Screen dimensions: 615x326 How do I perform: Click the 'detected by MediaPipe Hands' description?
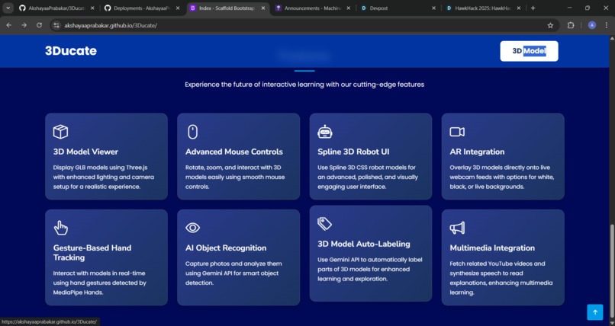coord(100,283)
